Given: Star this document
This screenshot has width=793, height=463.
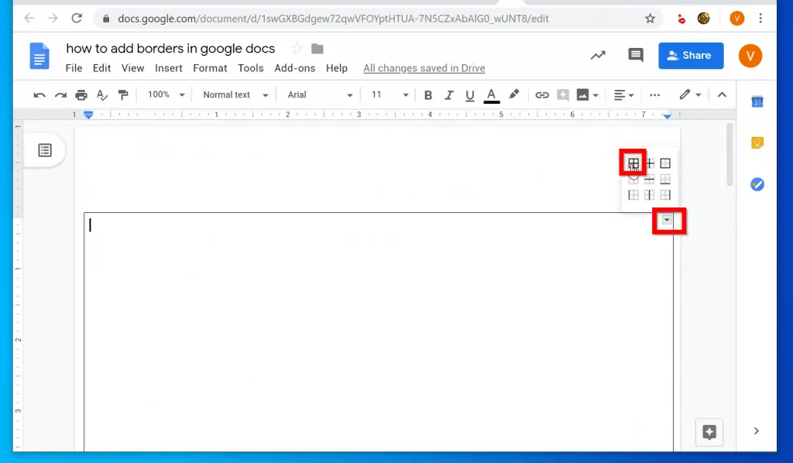Looking at the screenshot, I should 297,49.
